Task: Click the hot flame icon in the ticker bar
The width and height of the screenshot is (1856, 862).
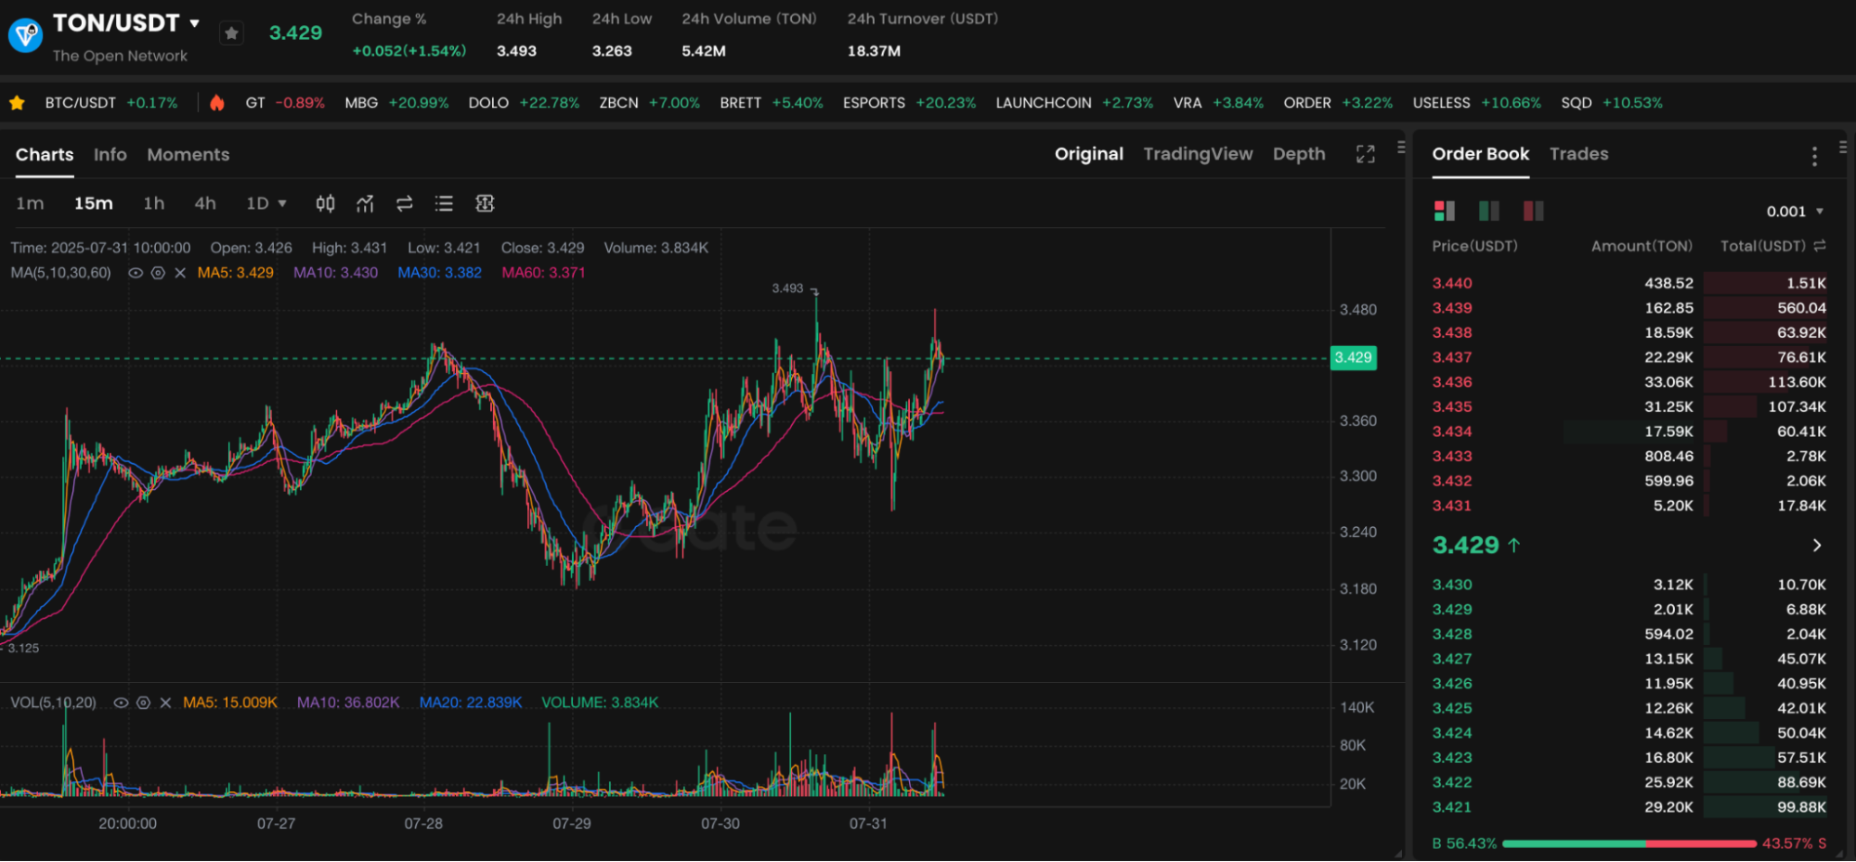Action: point(216,103)
